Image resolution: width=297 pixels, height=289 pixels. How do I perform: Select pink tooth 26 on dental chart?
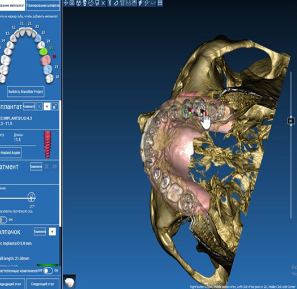point(46,60)
